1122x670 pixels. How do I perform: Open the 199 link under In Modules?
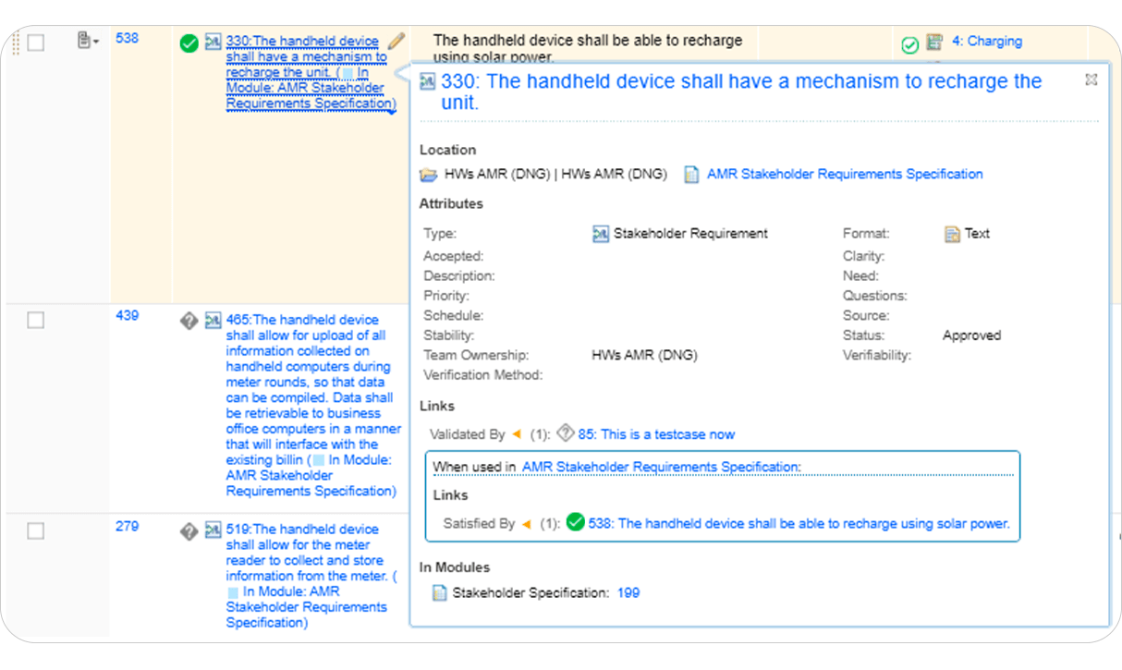point(628,592)
